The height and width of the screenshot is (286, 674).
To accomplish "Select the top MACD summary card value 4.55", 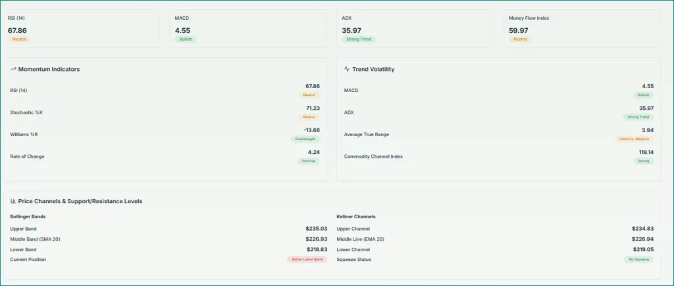I will coord(183,30).
